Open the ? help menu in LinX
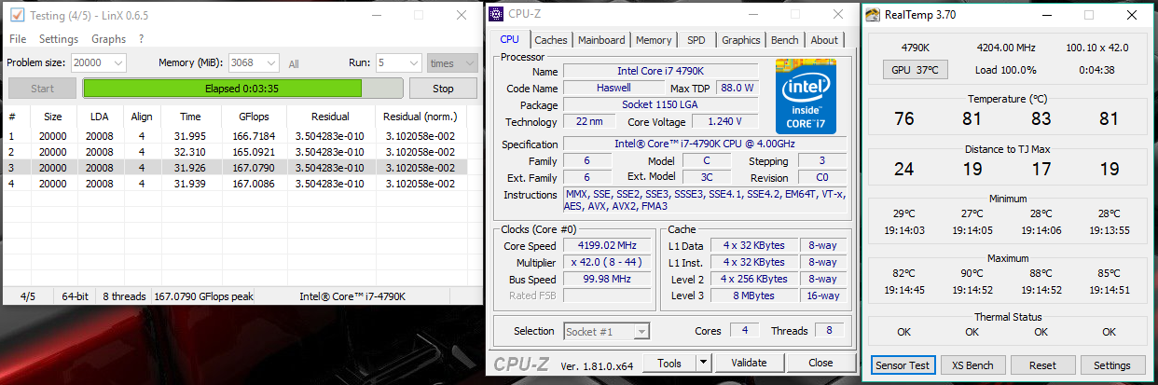Viewport: 1158px width, 385px height. coord(141,39)
